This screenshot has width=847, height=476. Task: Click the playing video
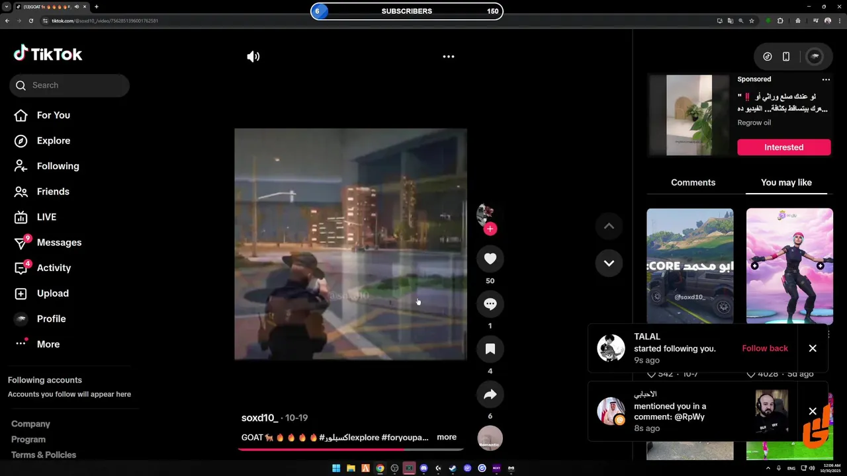351,245
